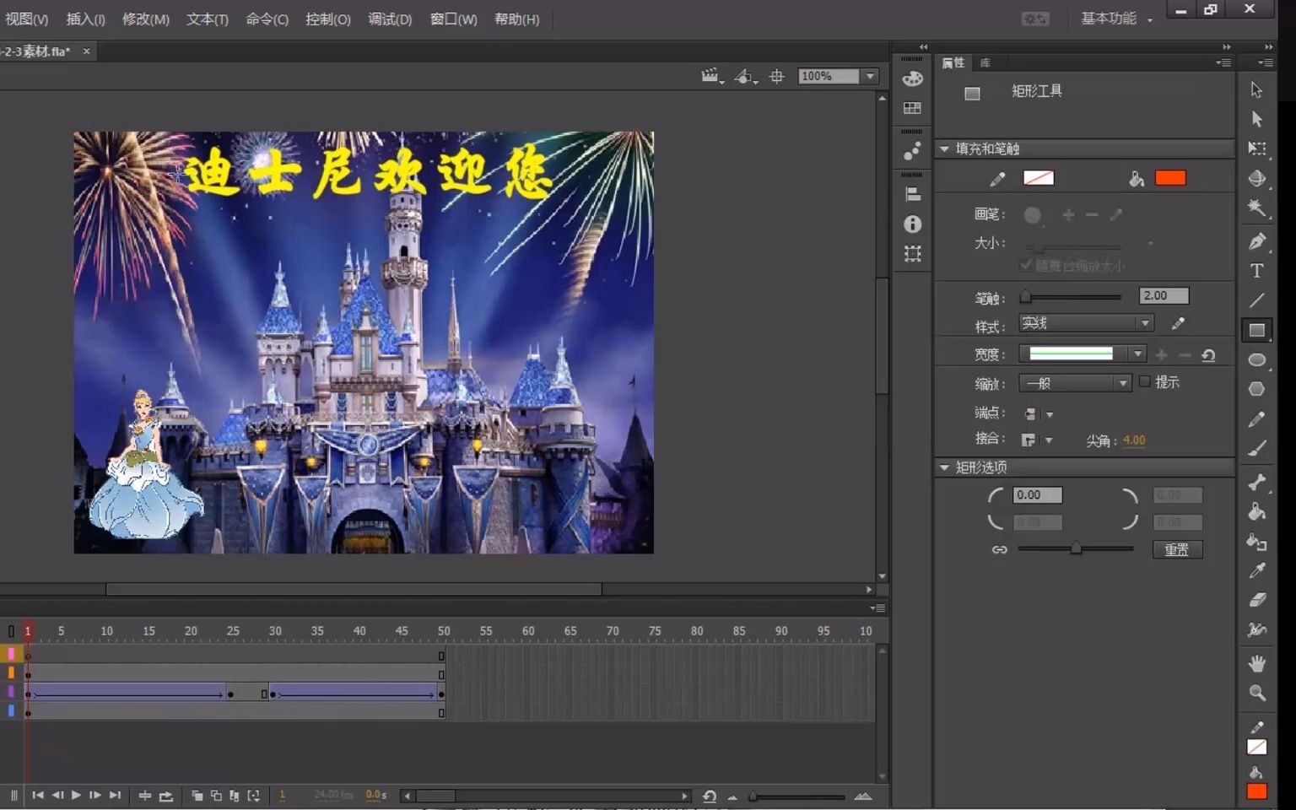The image size is (1296, 810).
Task: Select the Subselection tool
Action: [x=1256, y=119]
